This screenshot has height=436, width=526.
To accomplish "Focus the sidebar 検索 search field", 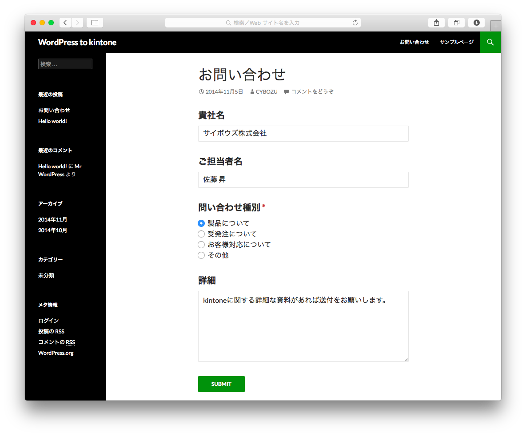I will point(65,64).
